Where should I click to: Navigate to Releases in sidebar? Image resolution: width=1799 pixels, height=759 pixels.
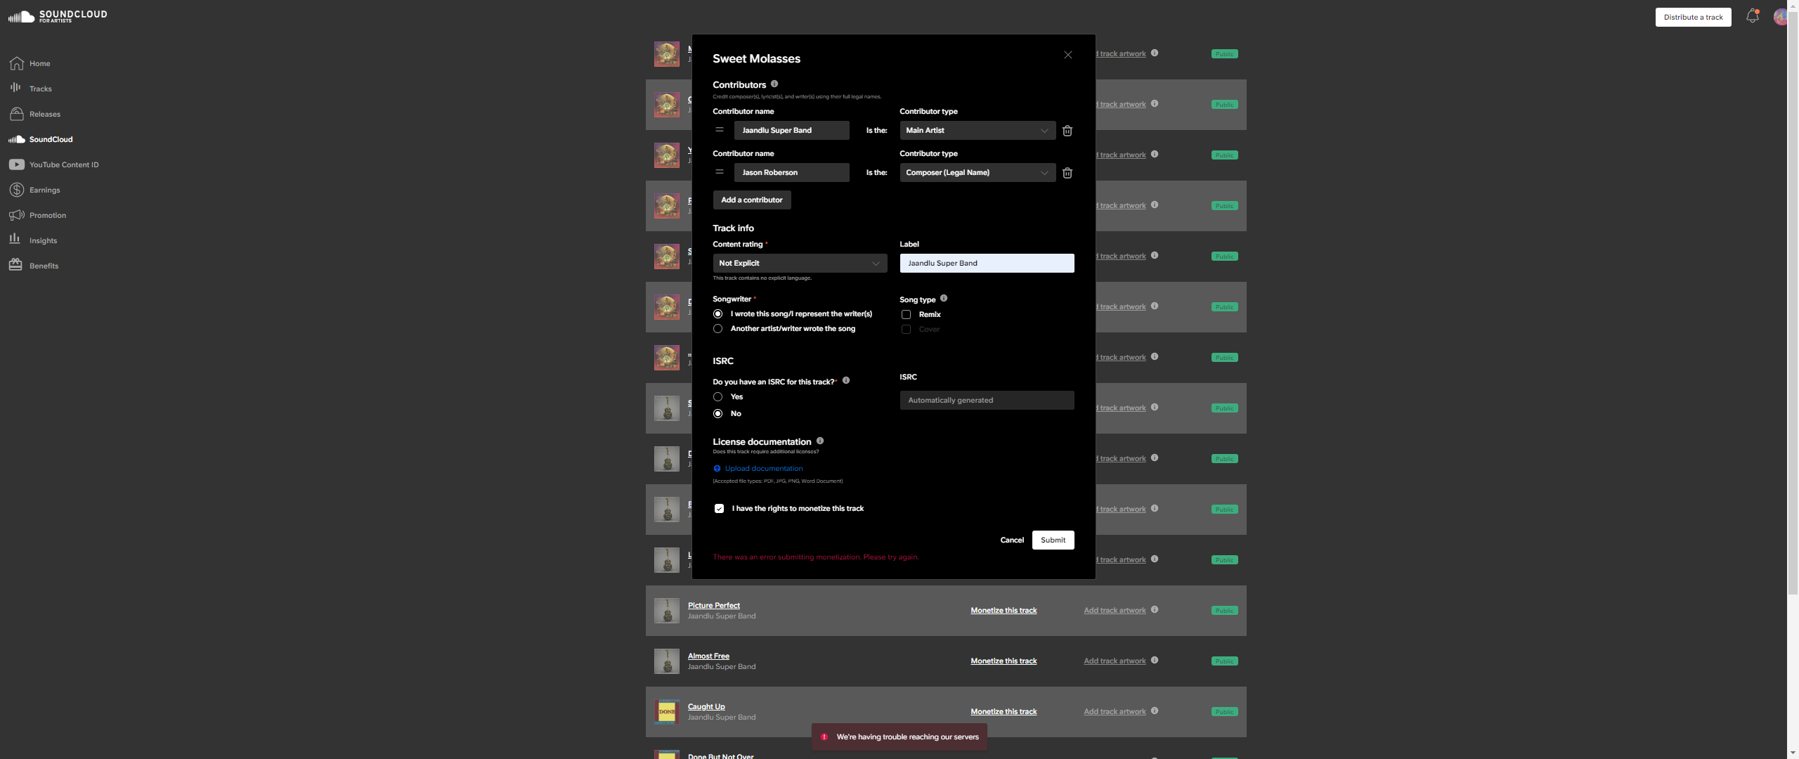(x=45, y=114)
